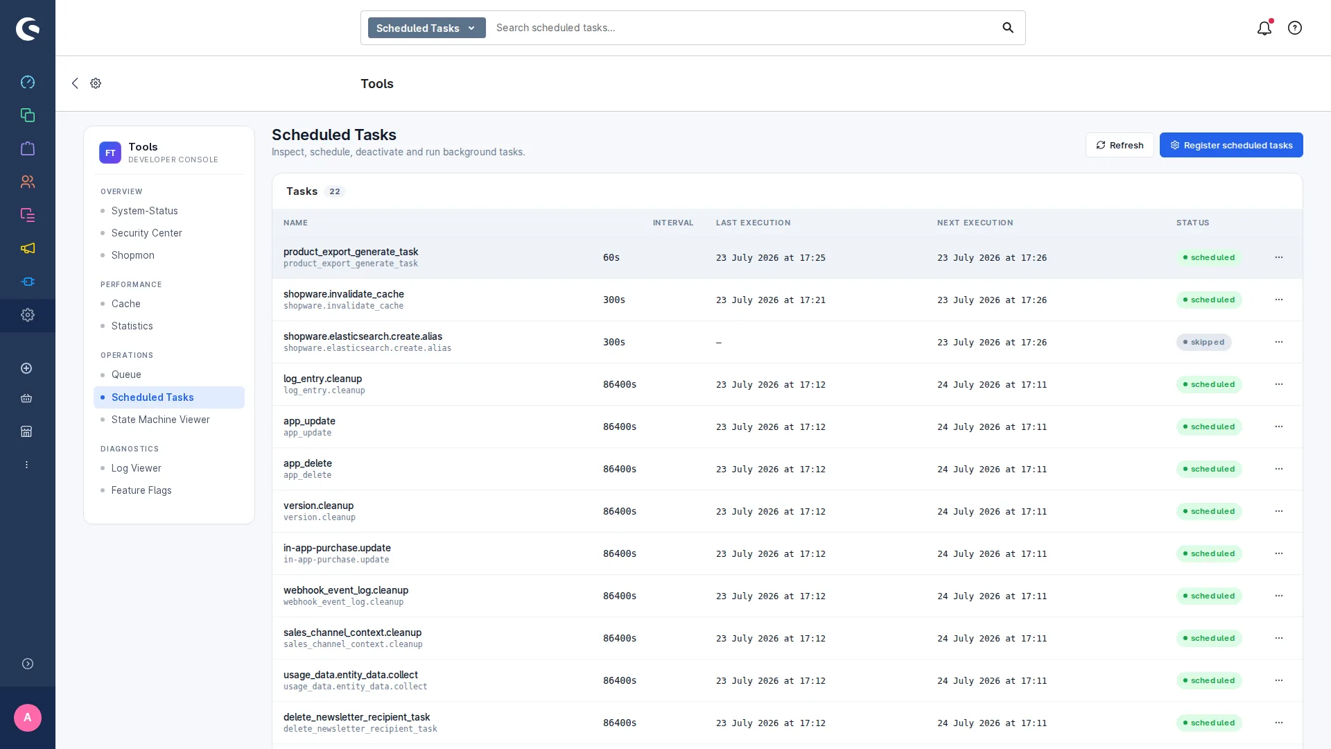The height and width of the screenshot is (749, 1331).
Task: Open the Catalogues icon in sidebar
Action: pos(28,115)
